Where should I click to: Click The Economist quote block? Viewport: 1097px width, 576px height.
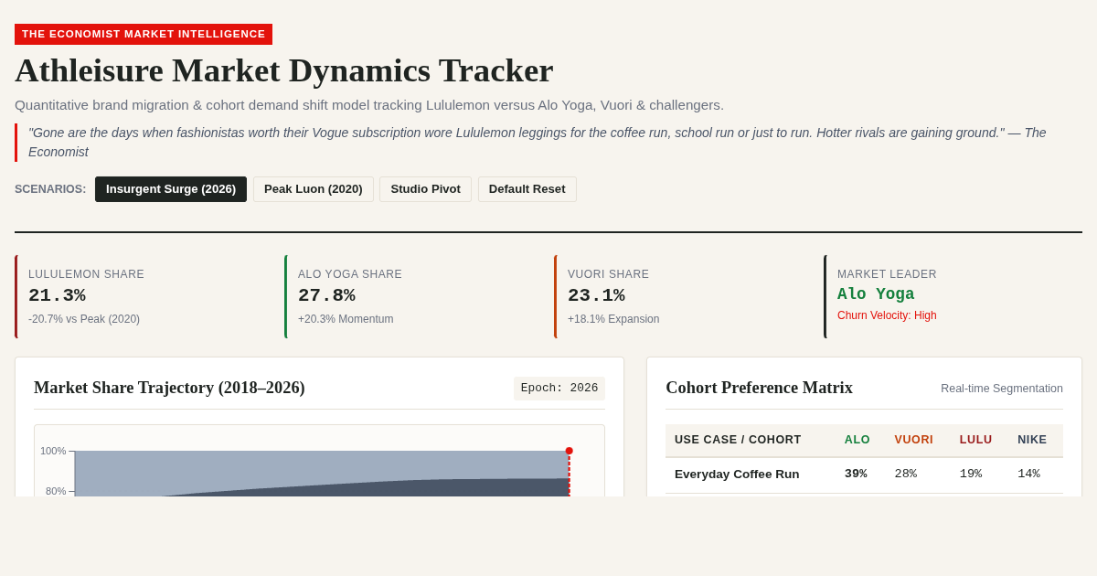coord(548,143)
